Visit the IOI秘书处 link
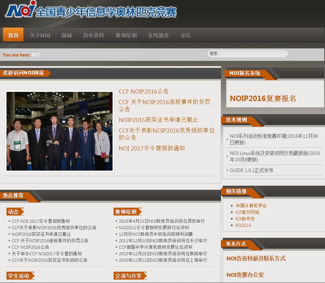The width and height of the screenshot is (325, 283). (245, 219)
